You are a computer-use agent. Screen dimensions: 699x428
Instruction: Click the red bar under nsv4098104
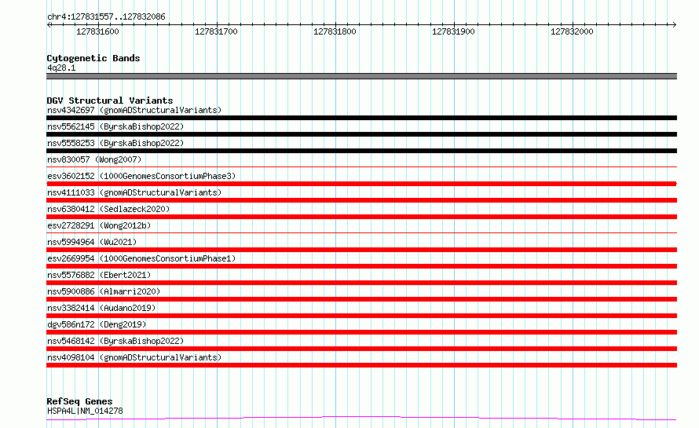pyautogui.click(x=361, y=365)
